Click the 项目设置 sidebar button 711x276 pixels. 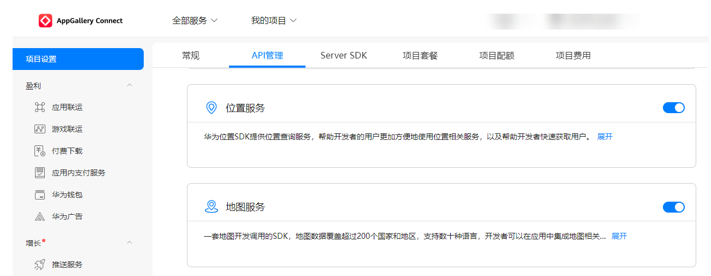[78, 59]
